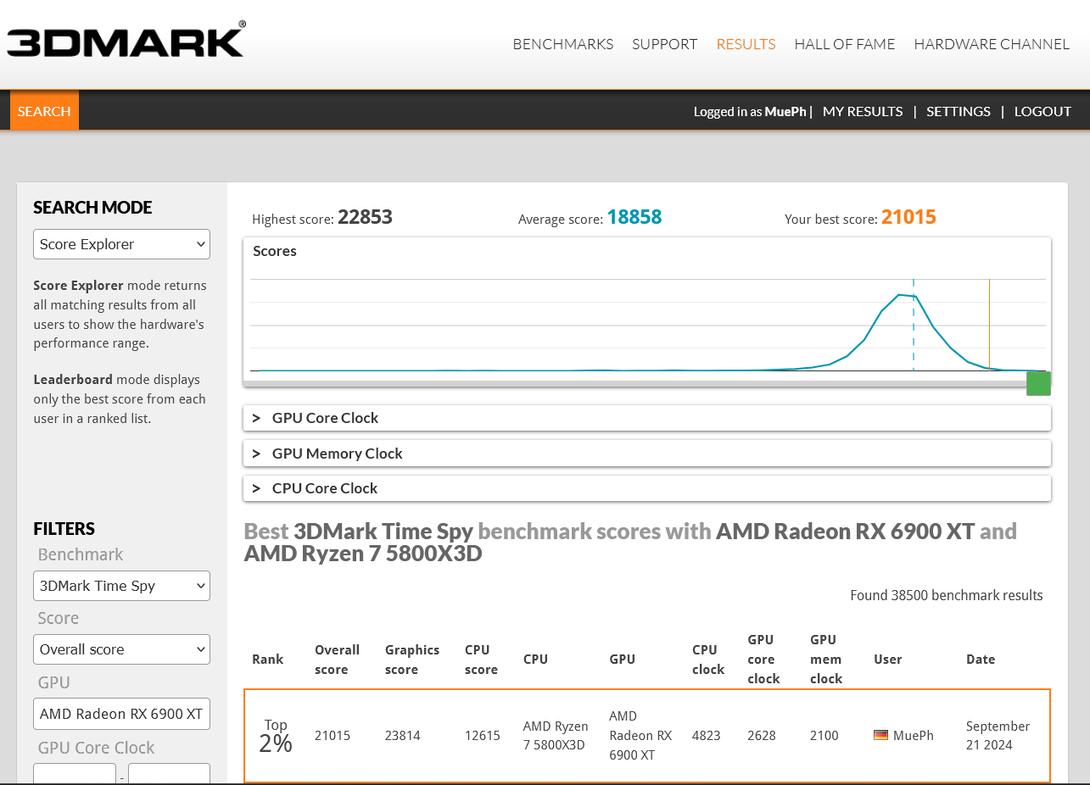Click the Date column header
Viewport: 1090px width, 785px height.
pos(981,660)
